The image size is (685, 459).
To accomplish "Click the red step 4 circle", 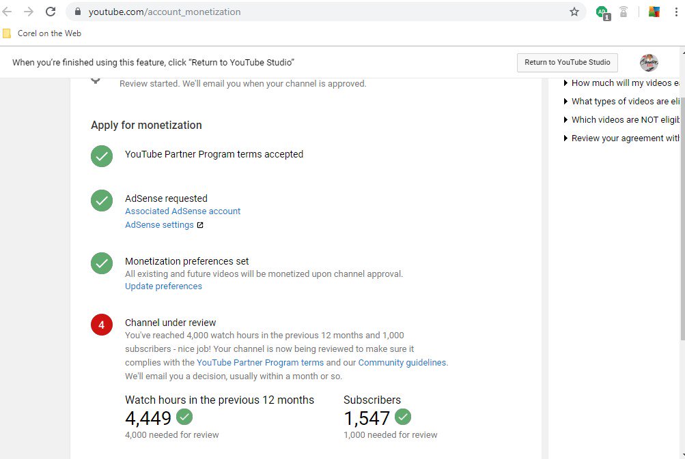I will pyautogui.click(x=102, y=325).
